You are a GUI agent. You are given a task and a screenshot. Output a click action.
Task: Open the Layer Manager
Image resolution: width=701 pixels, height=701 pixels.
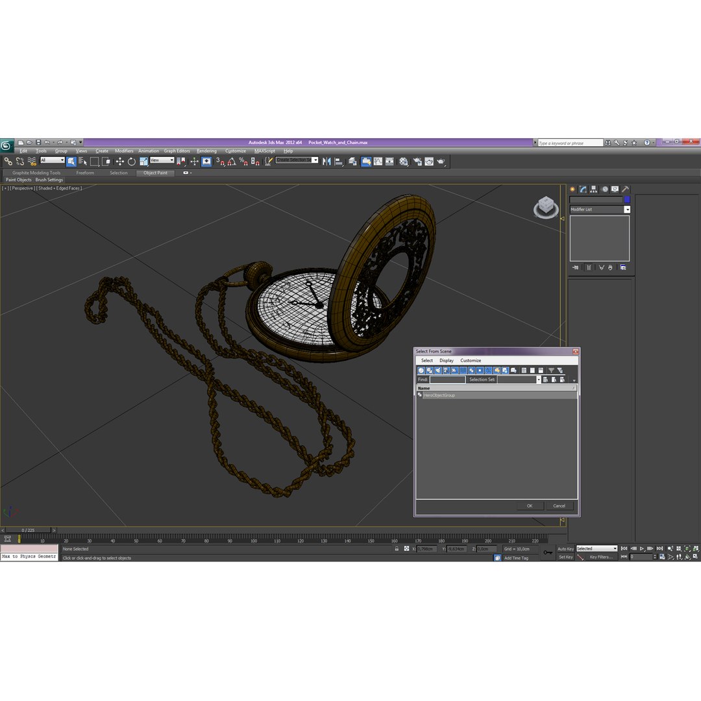point(352,162)
